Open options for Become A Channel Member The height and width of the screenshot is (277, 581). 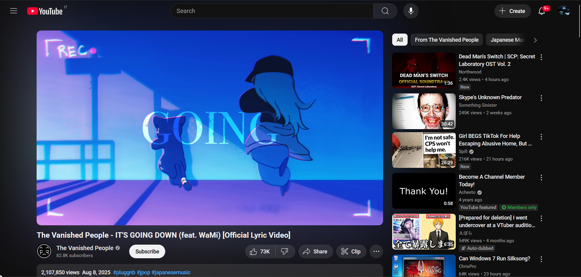point(541,178)
